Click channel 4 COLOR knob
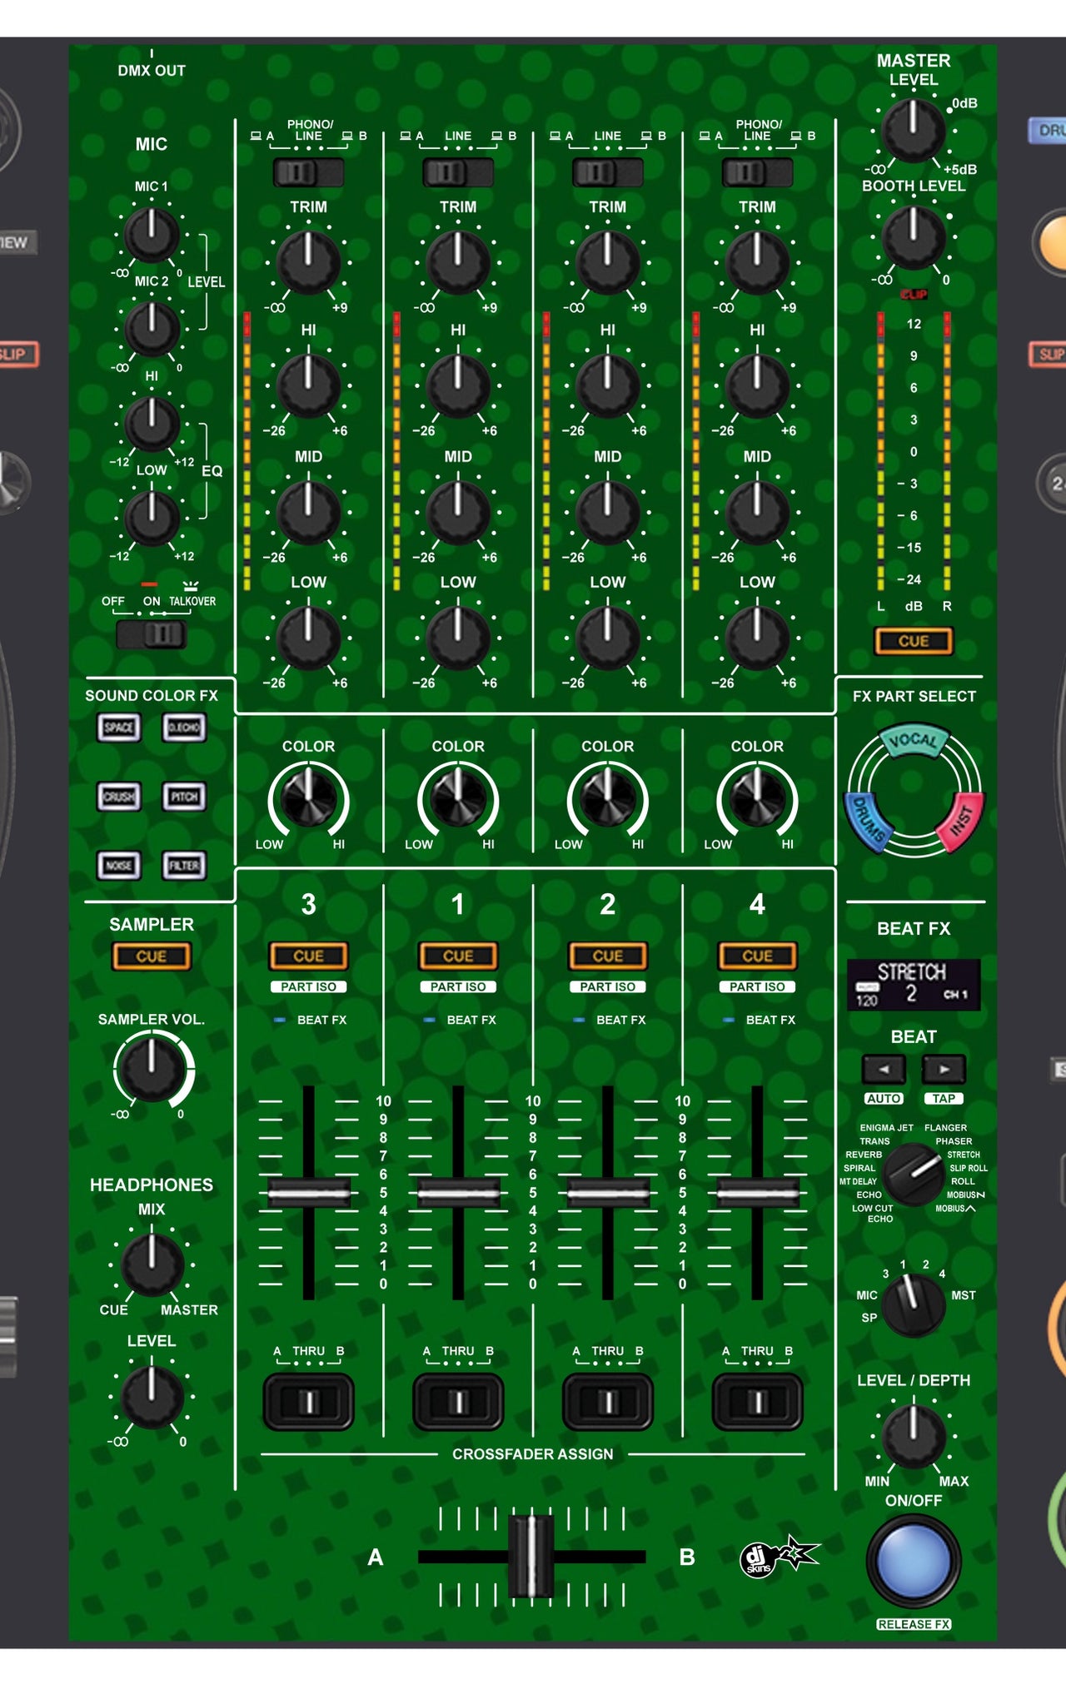This screenshot has height=1694, width=1066. coord(757,798)
